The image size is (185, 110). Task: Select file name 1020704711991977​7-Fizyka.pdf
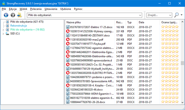coord(88,44)
